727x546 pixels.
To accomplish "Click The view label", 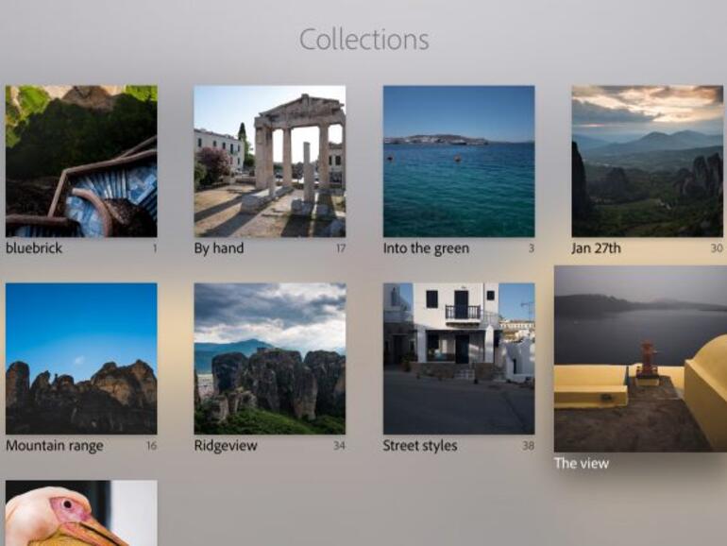I will [x=582, y=463].
